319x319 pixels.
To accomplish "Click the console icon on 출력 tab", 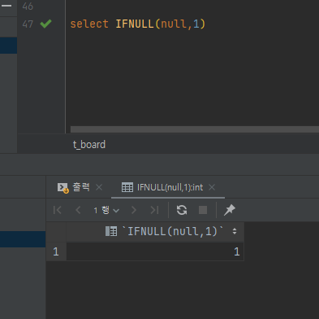I will [x=63, y=188].
